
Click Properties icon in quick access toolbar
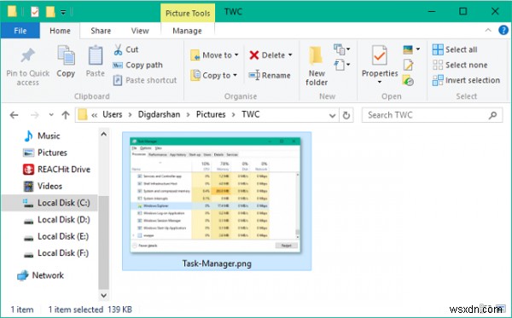pos(35,12)
